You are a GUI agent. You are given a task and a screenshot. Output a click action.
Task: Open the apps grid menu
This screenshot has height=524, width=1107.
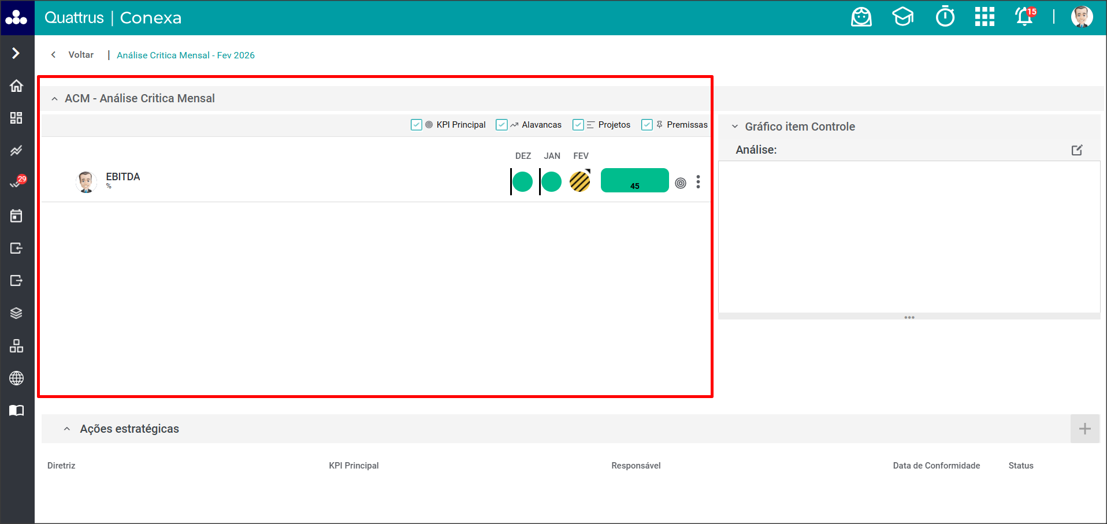985,17
